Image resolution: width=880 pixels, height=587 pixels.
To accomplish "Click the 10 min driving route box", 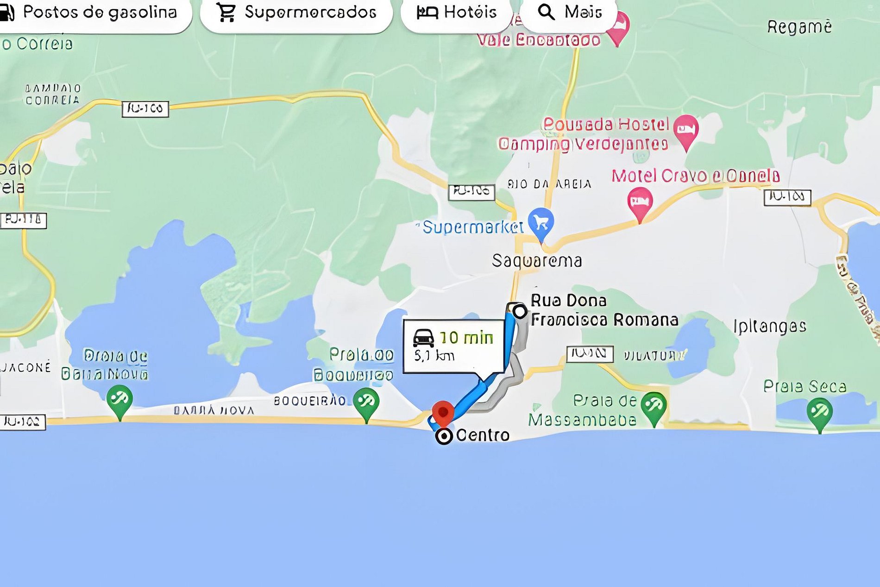I will [453, 346].
